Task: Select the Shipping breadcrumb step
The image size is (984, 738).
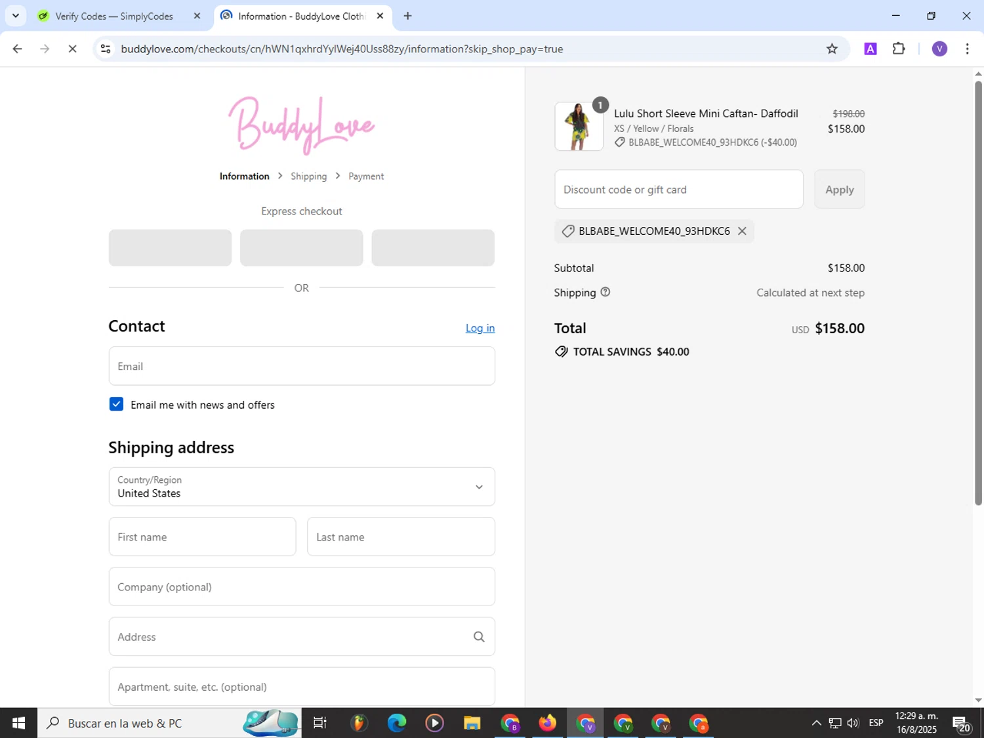Action: [308, 176]
